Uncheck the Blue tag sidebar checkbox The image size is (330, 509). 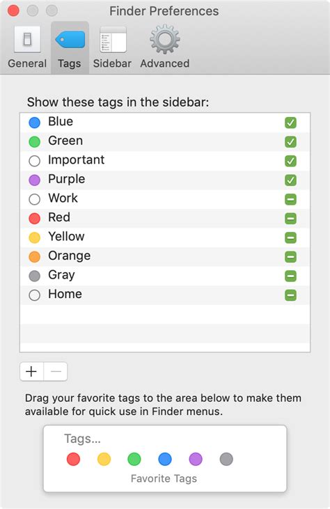pyautogui.click(x=290, y=123)
